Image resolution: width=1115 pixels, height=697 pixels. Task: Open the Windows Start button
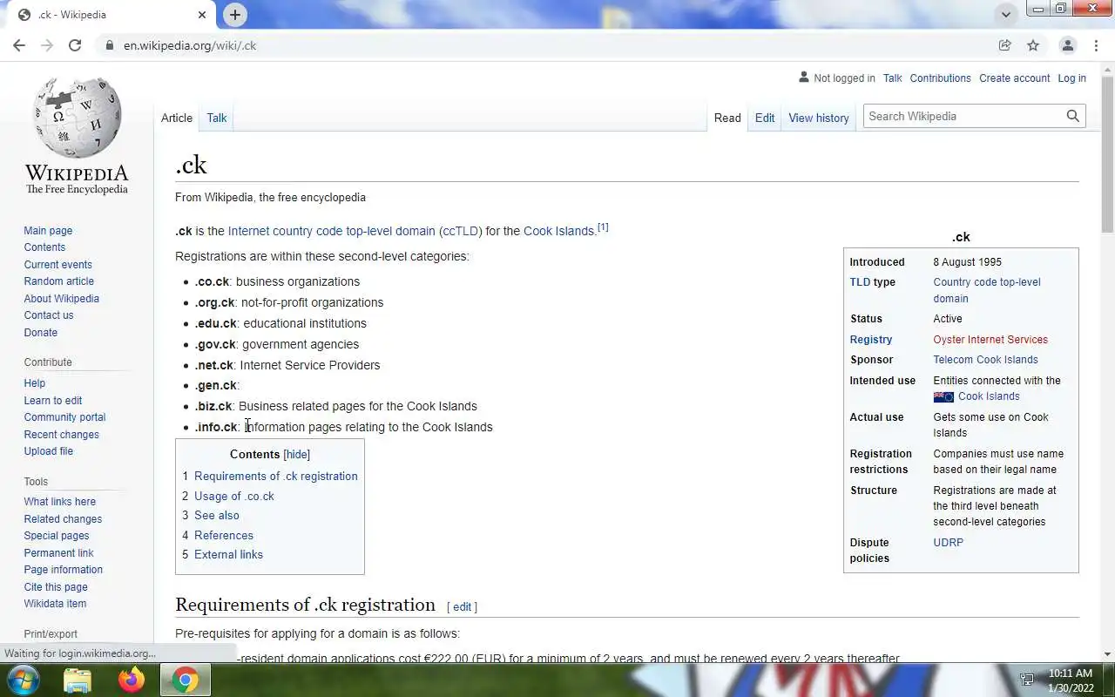pyautogui.click(x=23, y=680)
